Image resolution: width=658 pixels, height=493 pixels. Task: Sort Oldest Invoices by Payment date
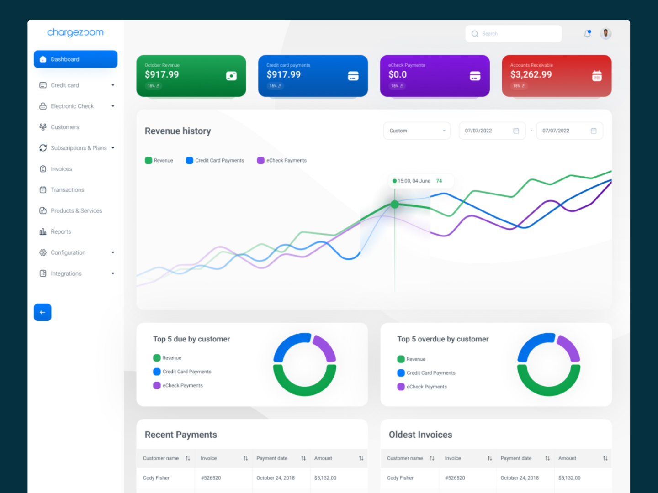(x=547, y=458)
